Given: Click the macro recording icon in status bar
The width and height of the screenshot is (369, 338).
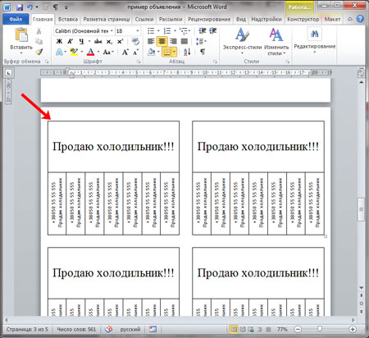Looking at the screenshot, I should 153,329.
